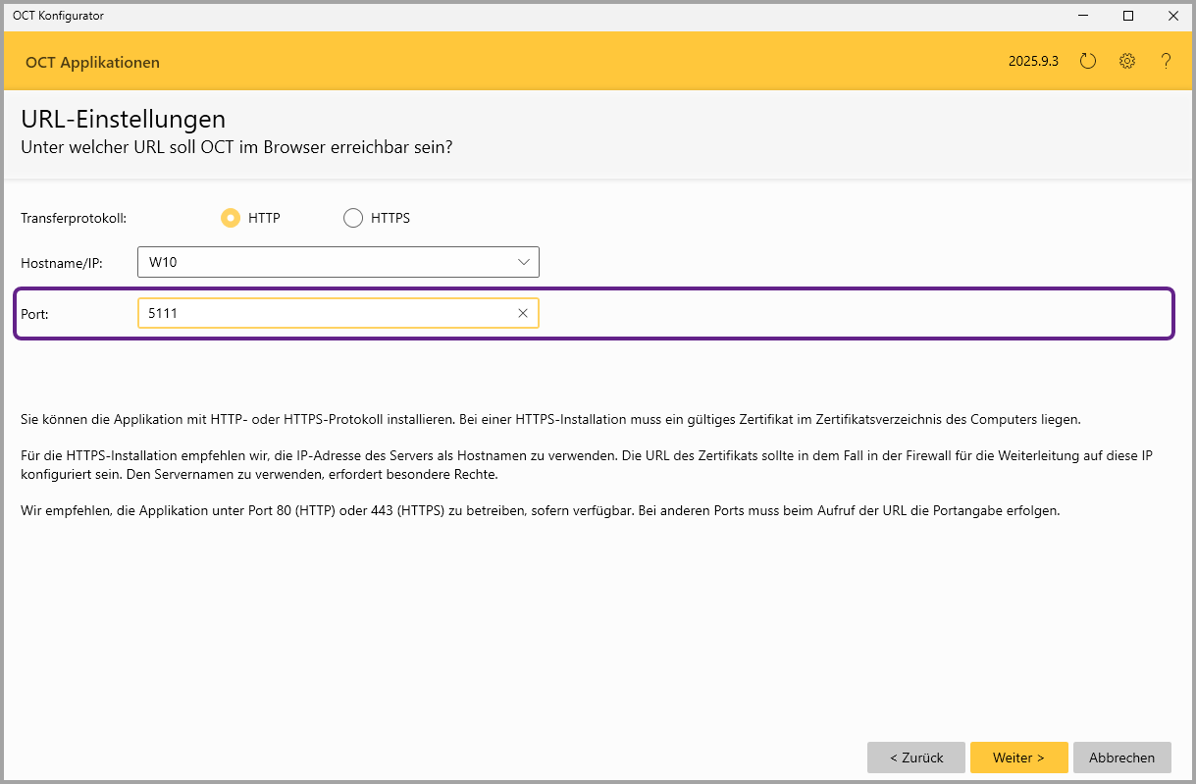Expand the Hostname/IP dropdown chevron
Image resolution: width=1196 pixels, height=784 pixels.
point(523,262)
